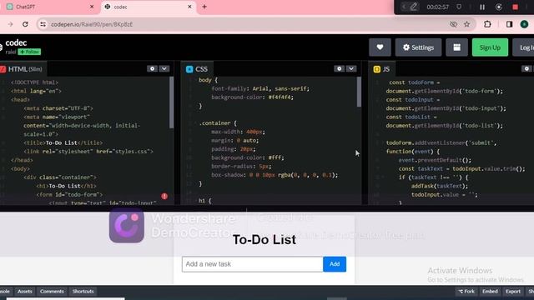Click third-party cookies eye icon
Screen dimensions: 534x300
453,24
